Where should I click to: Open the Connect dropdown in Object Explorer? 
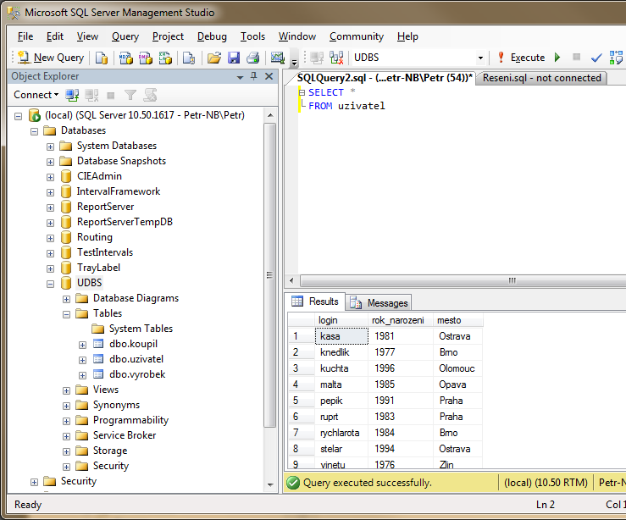(x=36, y=95)
